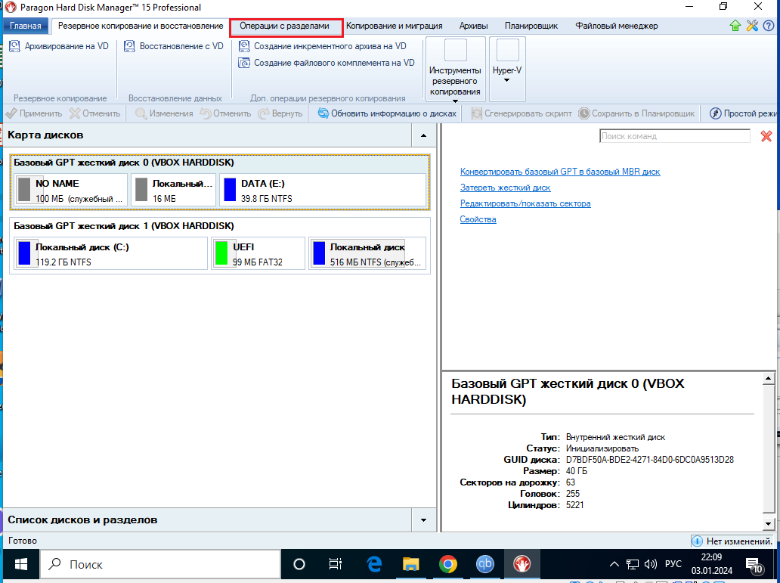Image resolution: width=780 pixels, height=583 pixels.
Task: Select the Локальный 16 МБ partition
Action: (174, 190)
